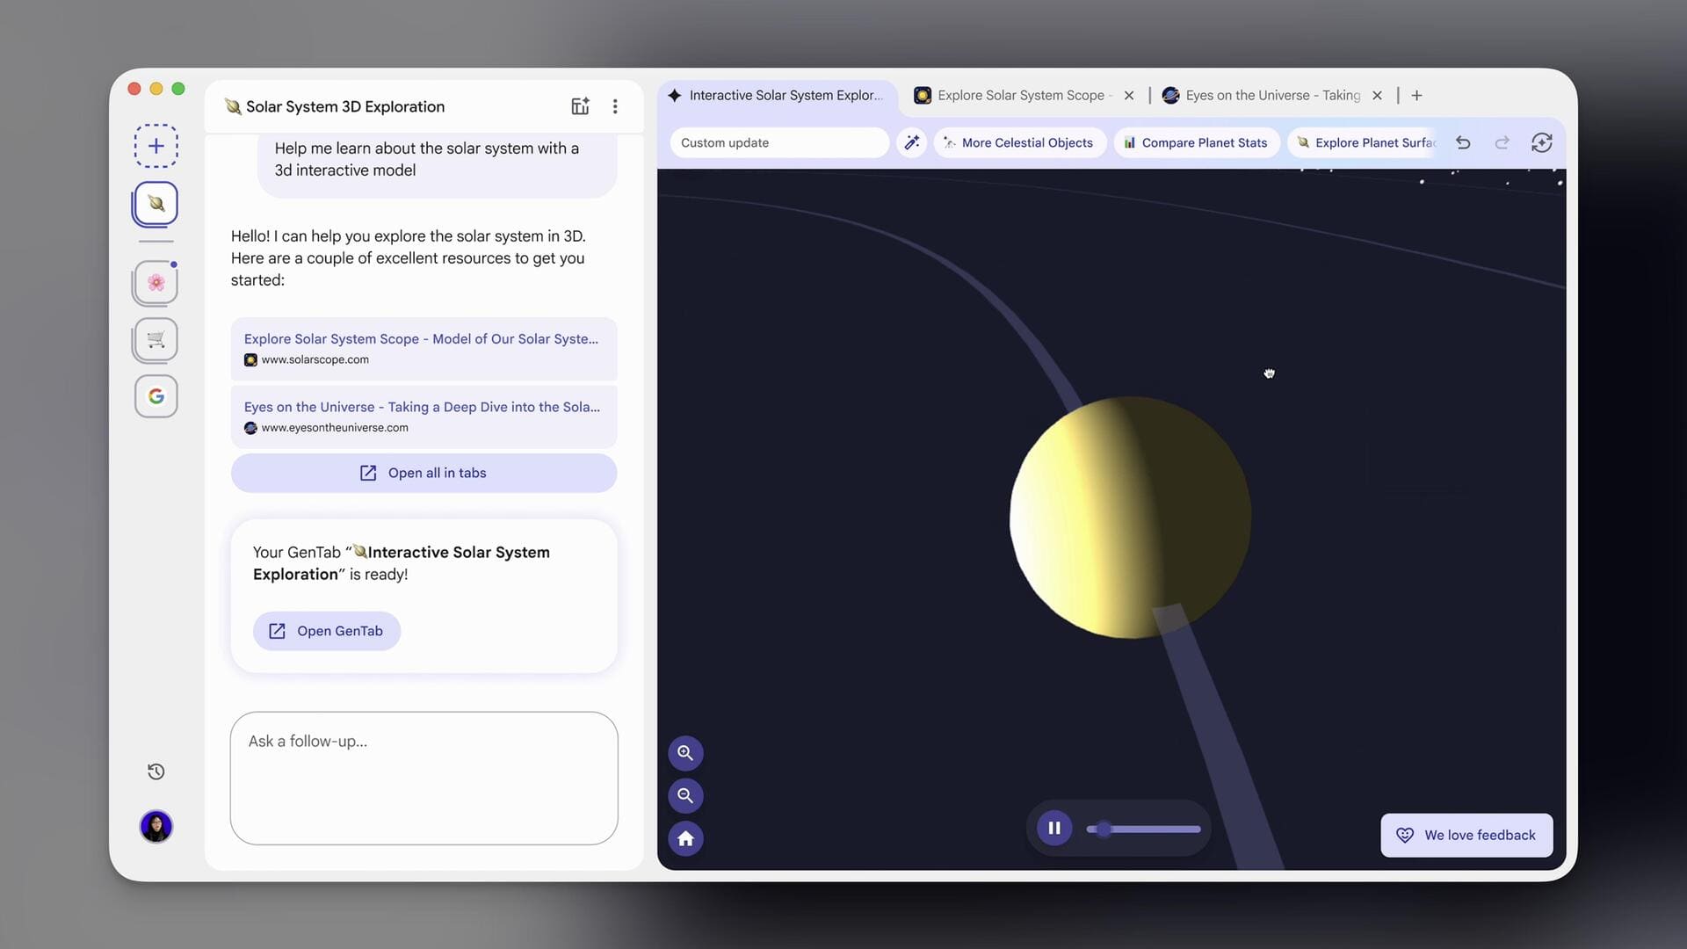Click the undo arrow in the GenTab toolbar
The height and width of the screenshot is (949, 1687).
coord(1462,142)
